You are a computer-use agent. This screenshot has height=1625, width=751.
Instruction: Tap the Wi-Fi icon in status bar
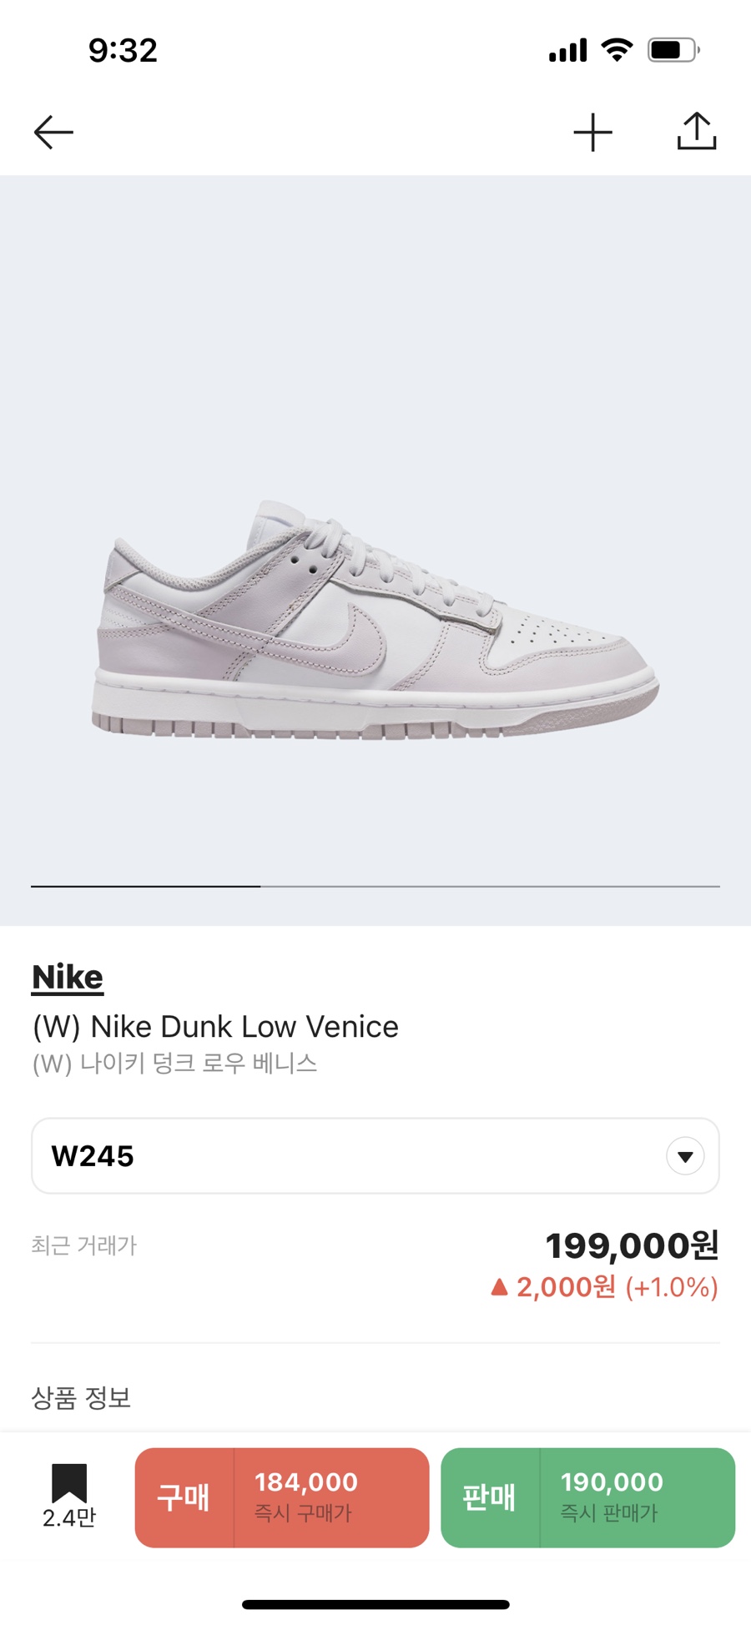[617, 50]
